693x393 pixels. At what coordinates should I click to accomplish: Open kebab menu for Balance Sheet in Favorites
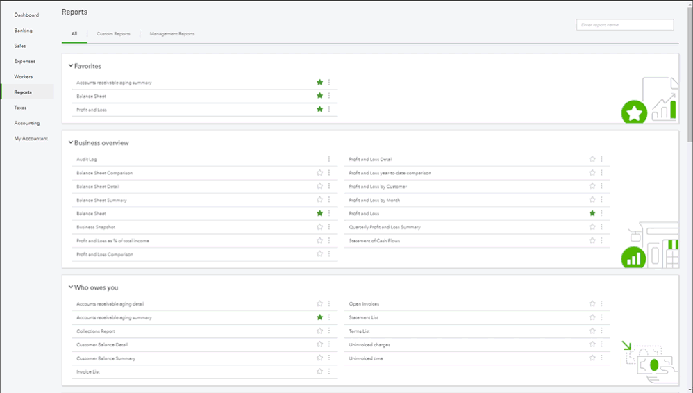tap(329, 96)
